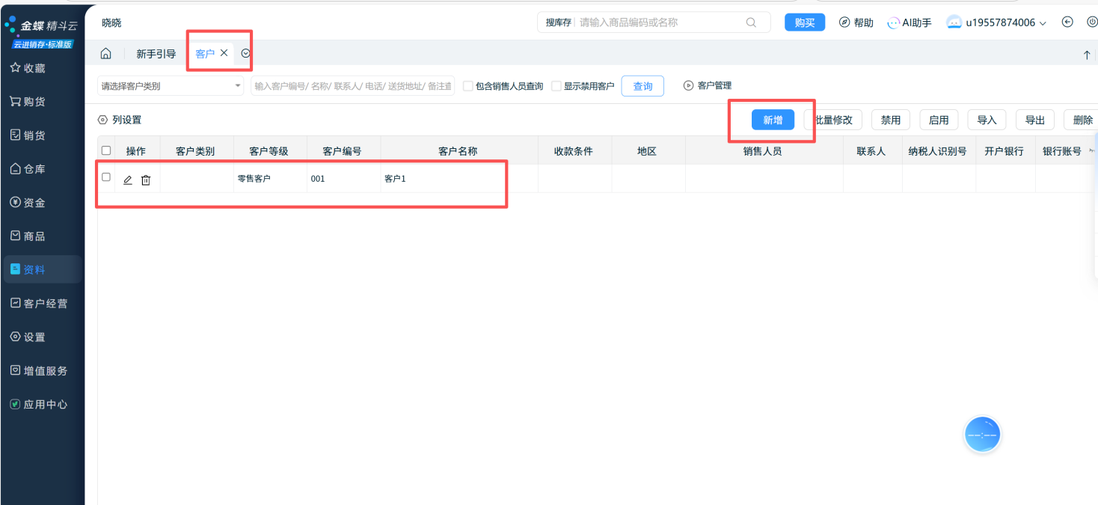Screen dimensions: 1098x505
Task: Check the select-all header checkbox
Action: [x=106, y=150]
